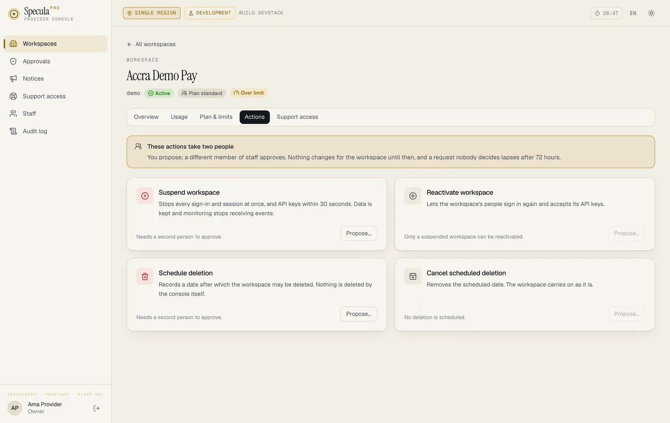
Task: Go back to All workspaces
Action: tap(151, 44)
